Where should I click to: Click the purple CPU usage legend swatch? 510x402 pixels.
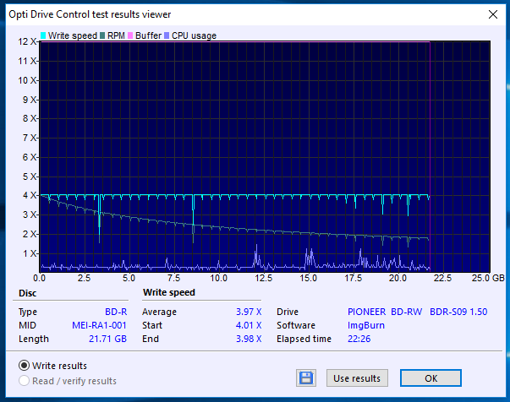tap(167, 35)
